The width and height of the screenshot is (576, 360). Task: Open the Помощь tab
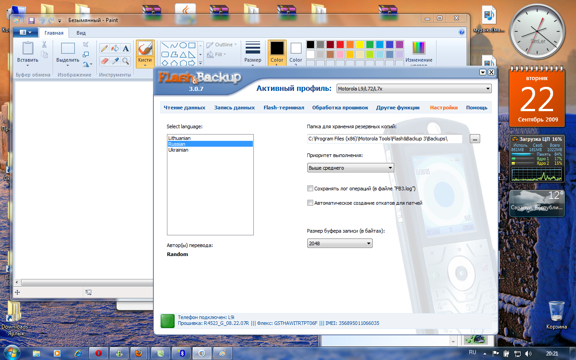(477, 108)
